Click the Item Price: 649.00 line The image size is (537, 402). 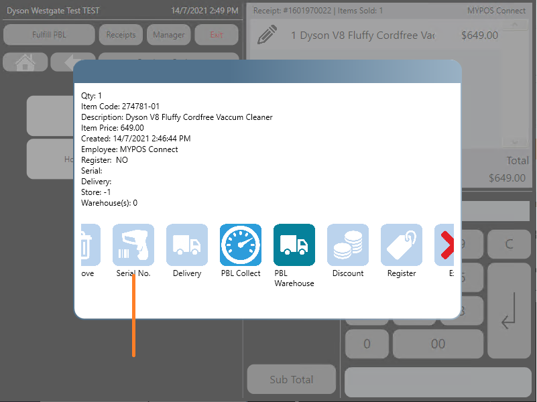[x=113, y=128]
